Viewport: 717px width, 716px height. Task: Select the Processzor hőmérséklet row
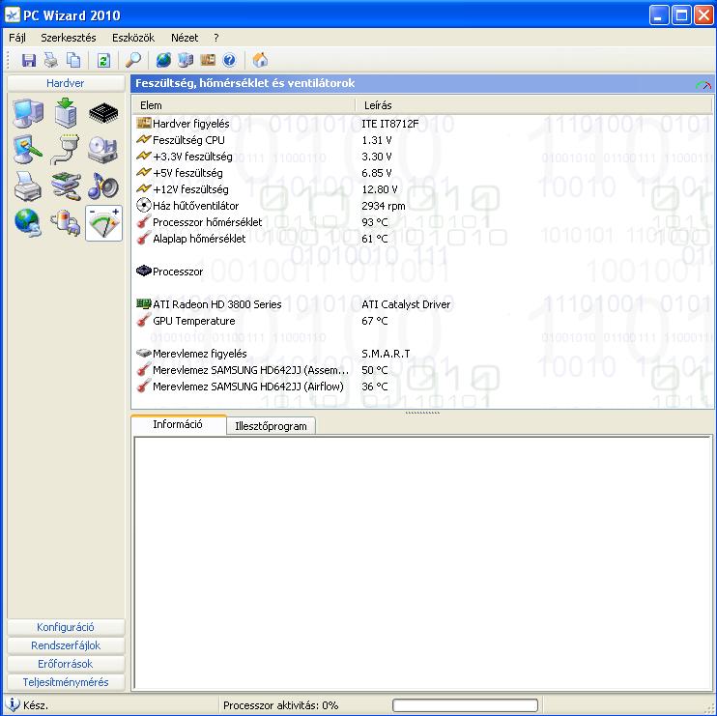pyautogui.click(x=422, y=222)
